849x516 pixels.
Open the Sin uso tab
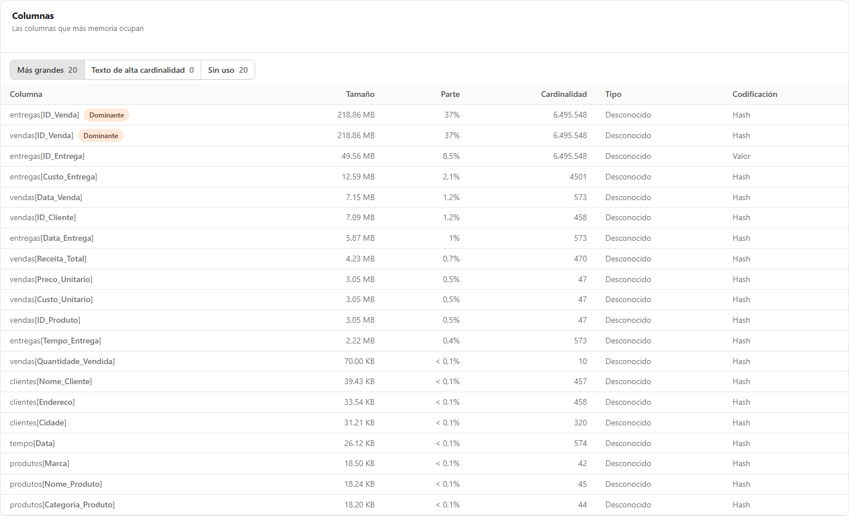point(228,70)
